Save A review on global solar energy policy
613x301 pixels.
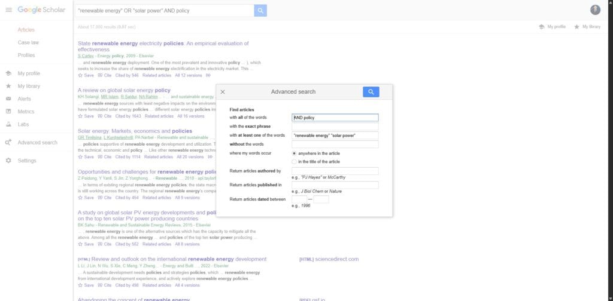click(86, 116)
